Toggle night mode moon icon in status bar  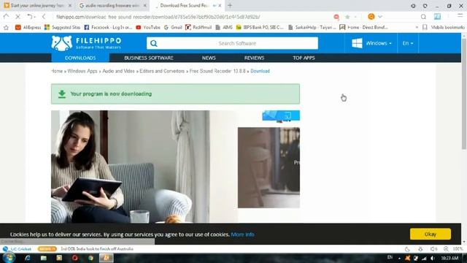coord(407,249)
